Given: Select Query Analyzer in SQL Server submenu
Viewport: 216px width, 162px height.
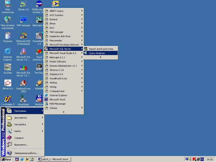Looking at the screenshot, I should tap(97, 53).
